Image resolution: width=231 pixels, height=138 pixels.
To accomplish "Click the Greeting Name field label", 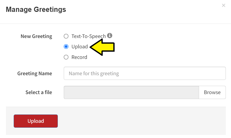I will [35, 73].
